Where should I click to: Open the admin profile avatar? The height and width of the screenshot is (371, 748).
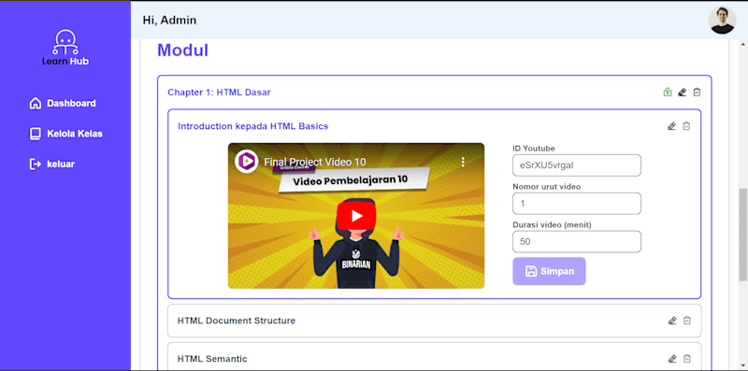pyautogui.click(x=722, y=20)
